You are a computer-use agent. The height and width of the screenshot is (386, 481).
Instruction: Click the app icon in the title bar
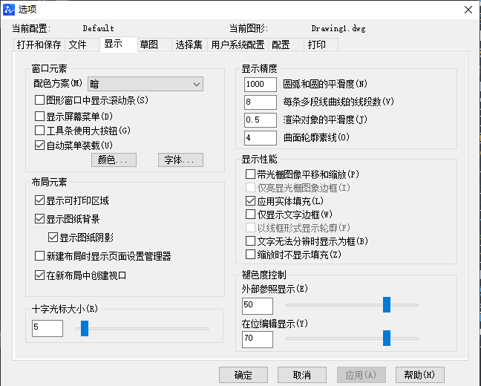click(8, 9)
